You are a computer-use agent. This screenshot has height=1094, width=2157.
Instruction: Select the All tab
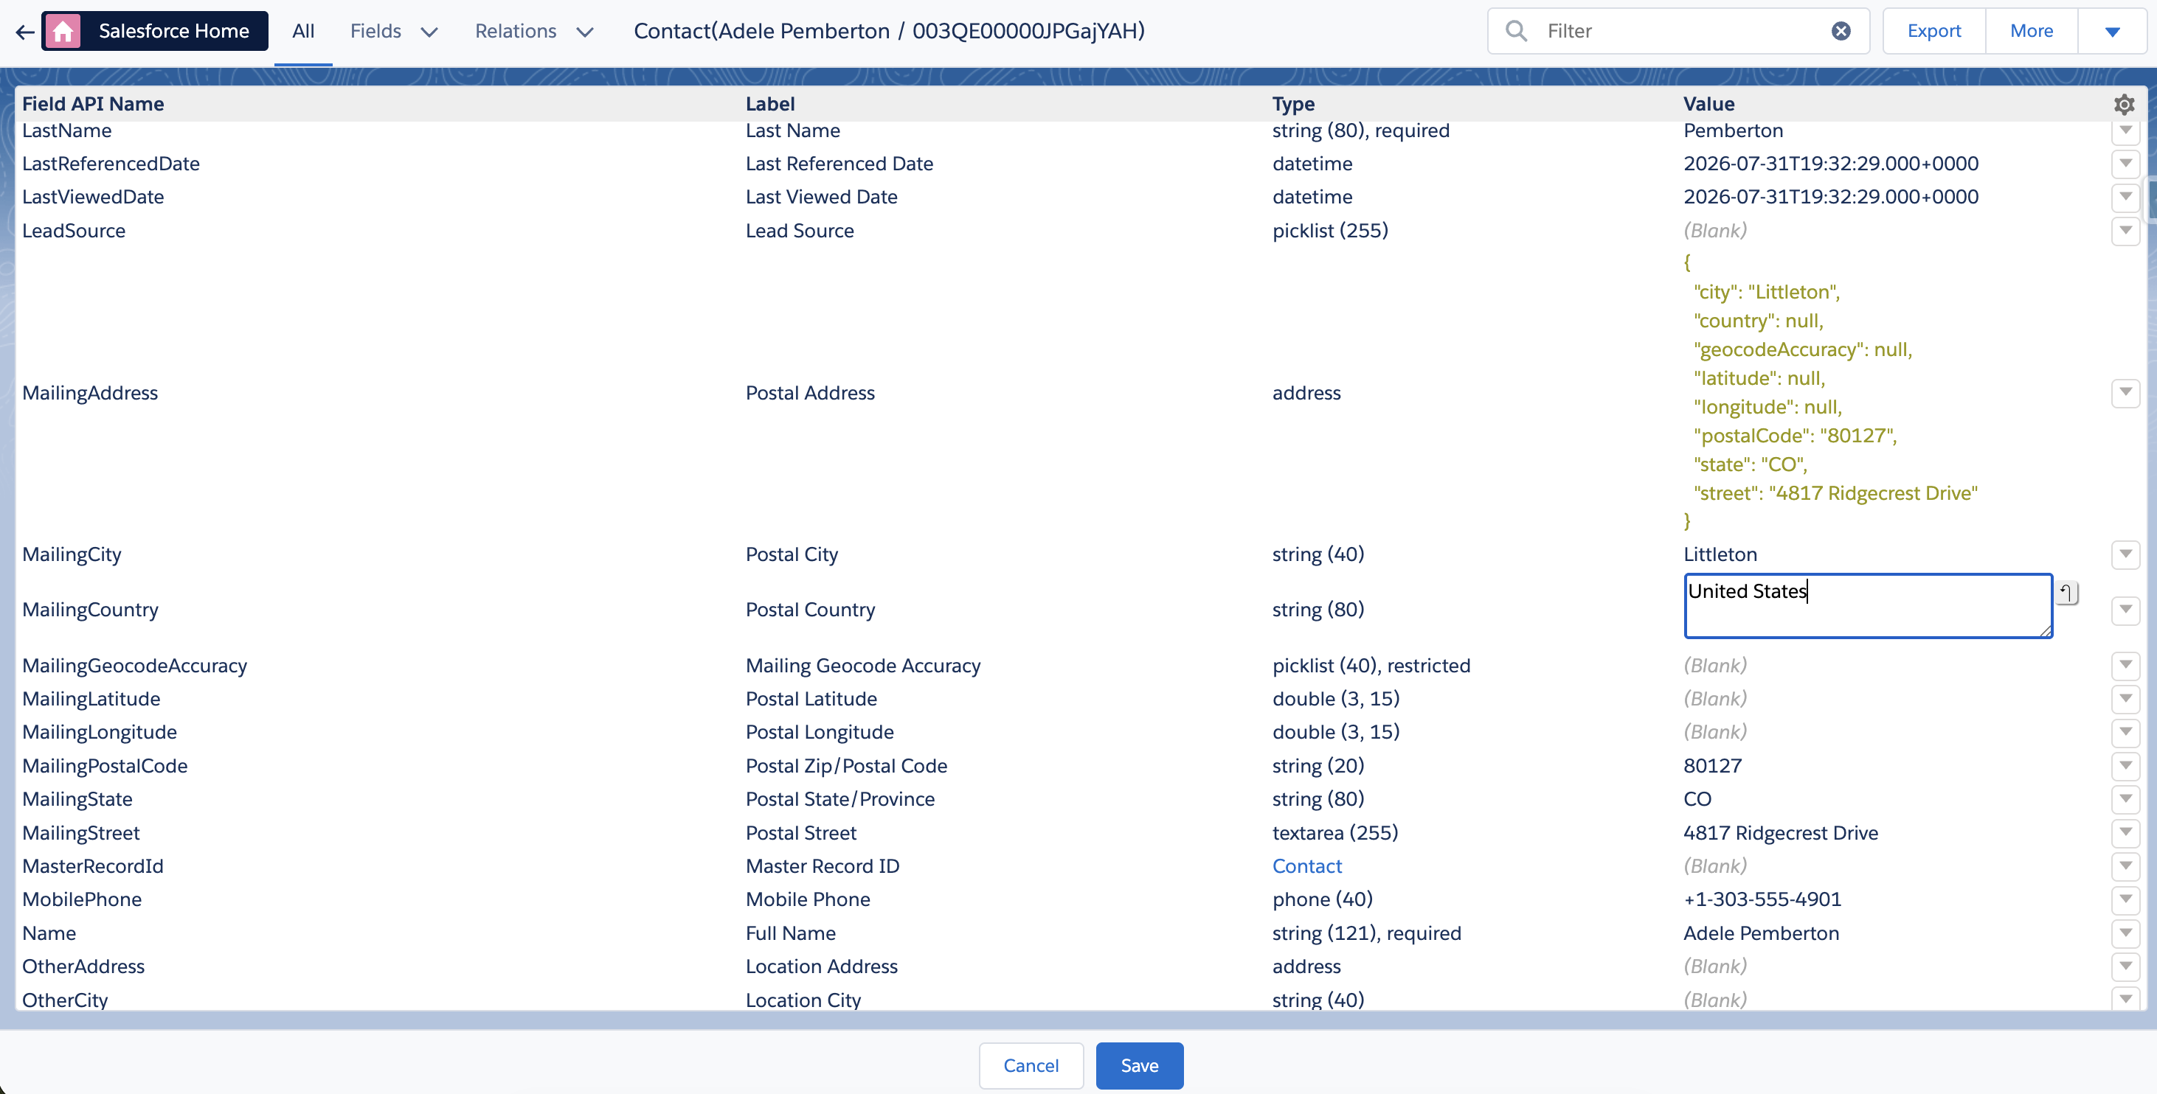pyautogui.click(x=303, y=32)
